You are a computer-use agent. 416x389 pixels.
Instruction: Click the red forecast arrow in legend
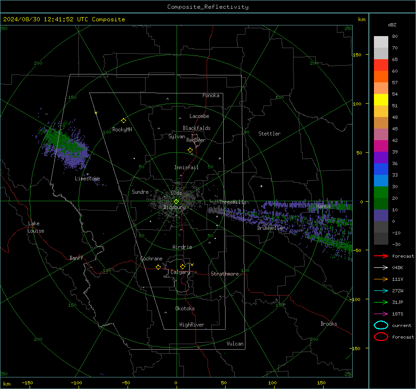click(381, 256)
